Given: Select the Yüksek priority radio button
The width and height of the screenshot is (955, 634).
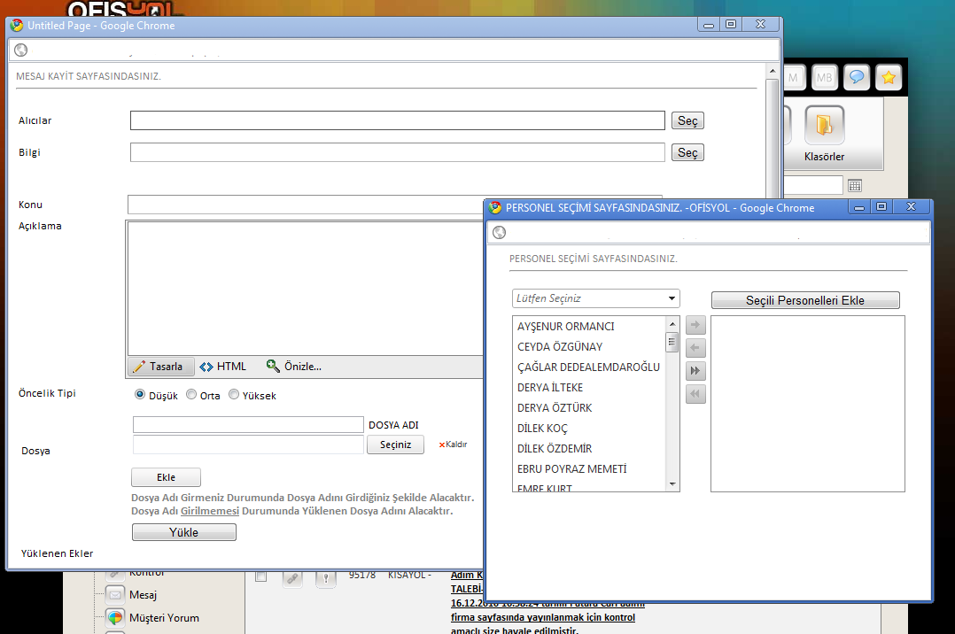Looking at the screenshot, I should pos(234,395).
